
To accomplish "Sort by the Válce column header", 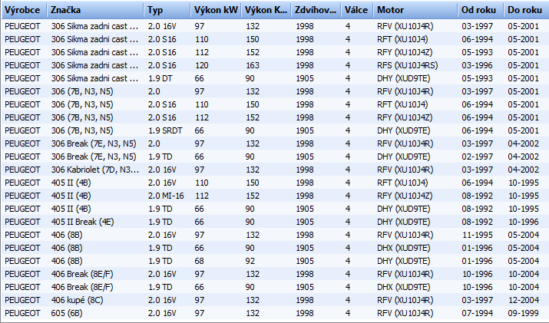I will [x=357, y=10].
